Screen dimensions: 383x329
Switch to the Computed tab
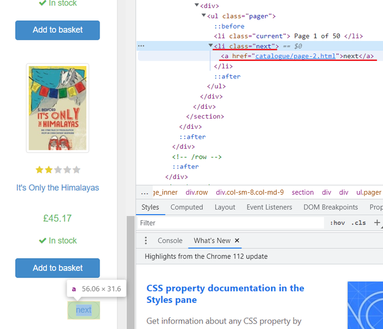click(187, 207)
